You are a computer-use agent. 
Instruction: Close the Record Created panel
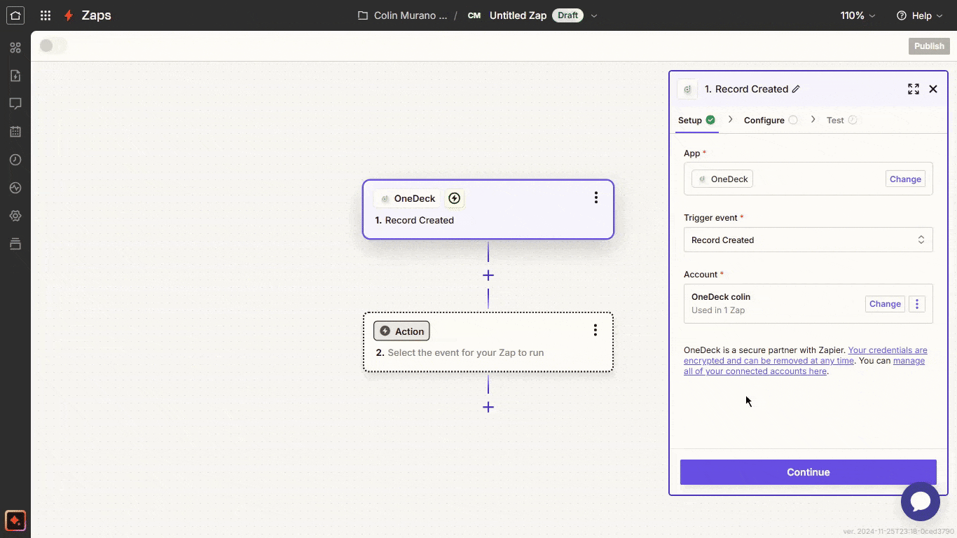click(933, 89)
